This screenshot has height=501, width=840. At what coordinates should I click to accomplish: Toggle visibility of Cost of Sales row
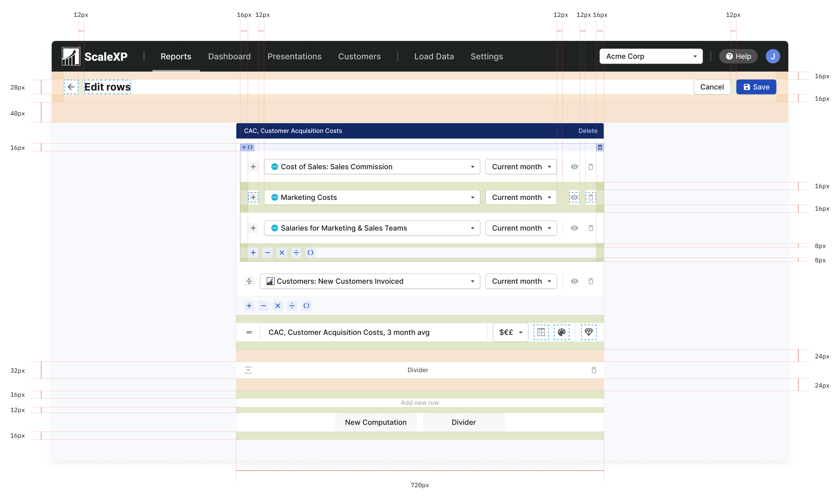pyautogui.click(x=574, y=167)
